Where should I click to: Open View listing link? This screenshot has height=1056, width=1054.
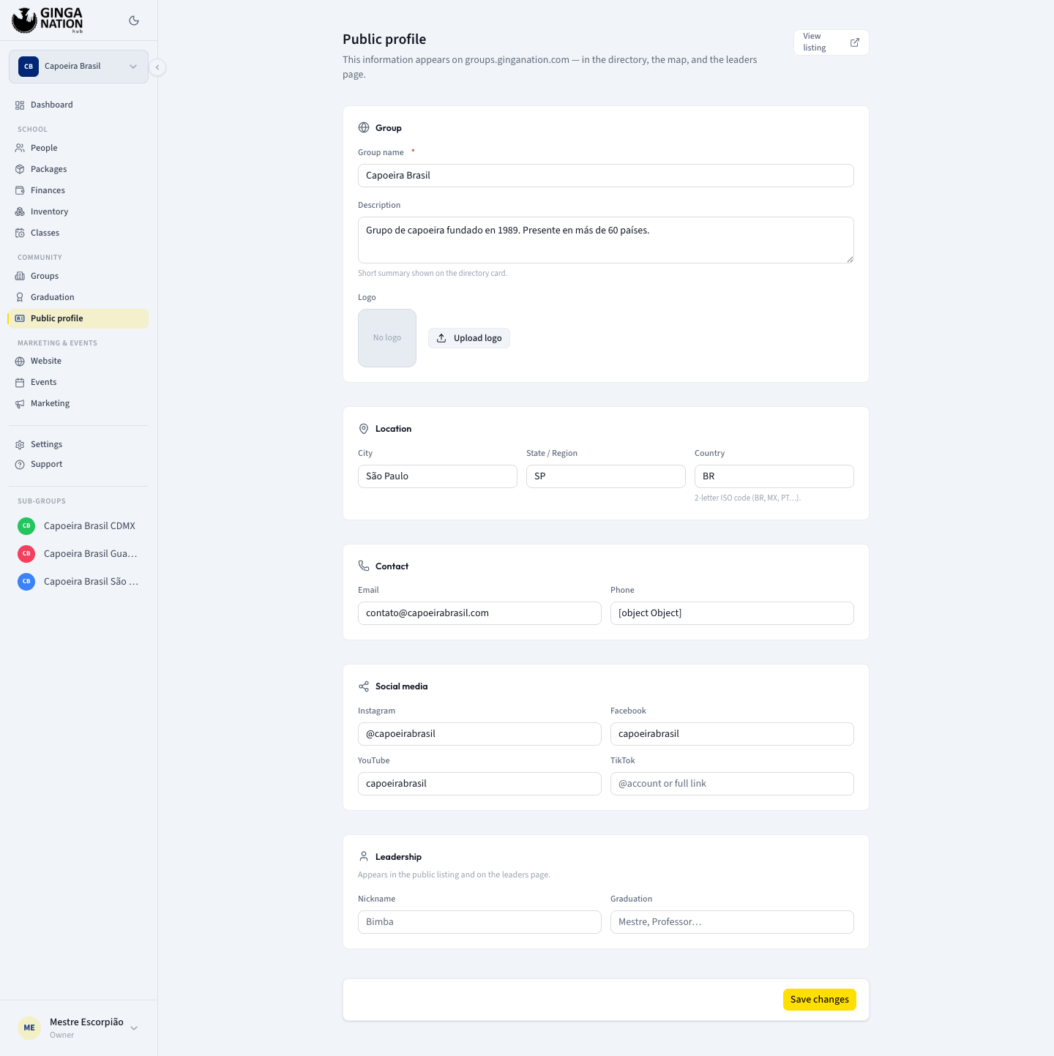click(x=831, y=42)
